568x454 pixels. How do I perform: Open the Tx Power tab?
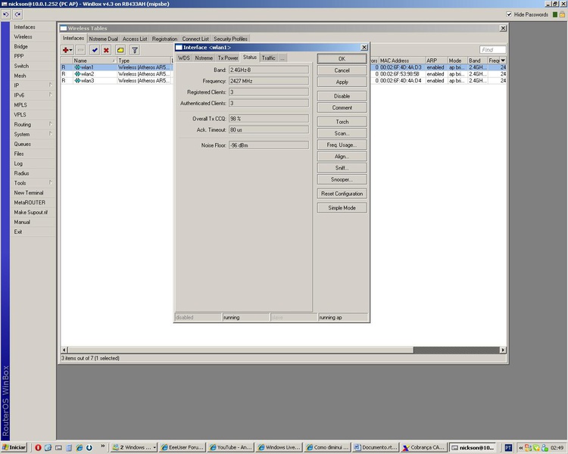(228, 58)
